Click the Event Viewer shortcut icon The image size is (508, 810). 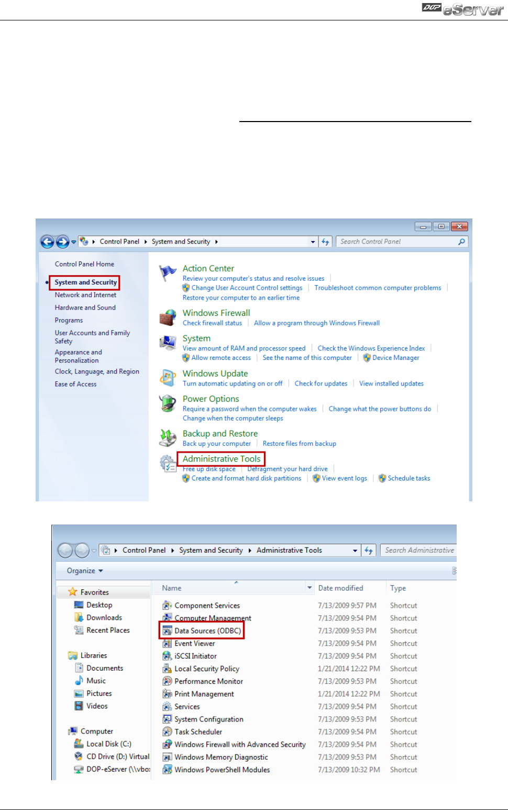(167, 643)
